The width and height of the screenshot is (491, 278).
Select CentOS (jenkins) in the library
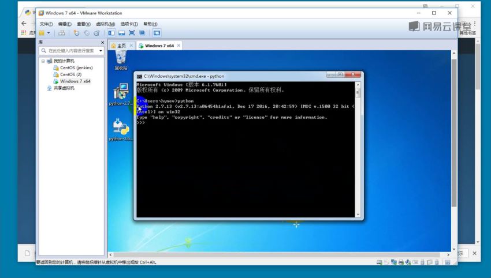click(x=76, y=67)
